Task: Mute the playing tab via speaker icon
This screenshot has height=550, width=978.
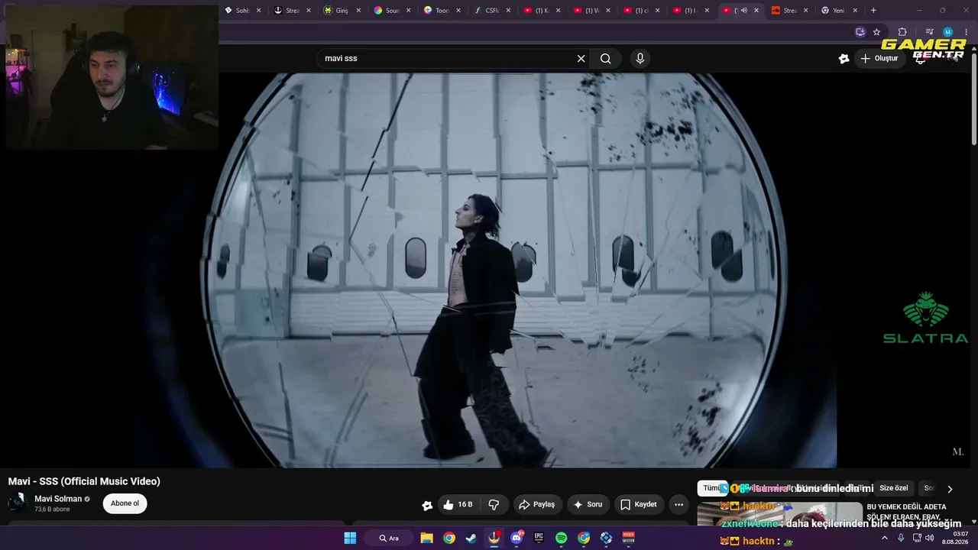Action: coord(744,11)
